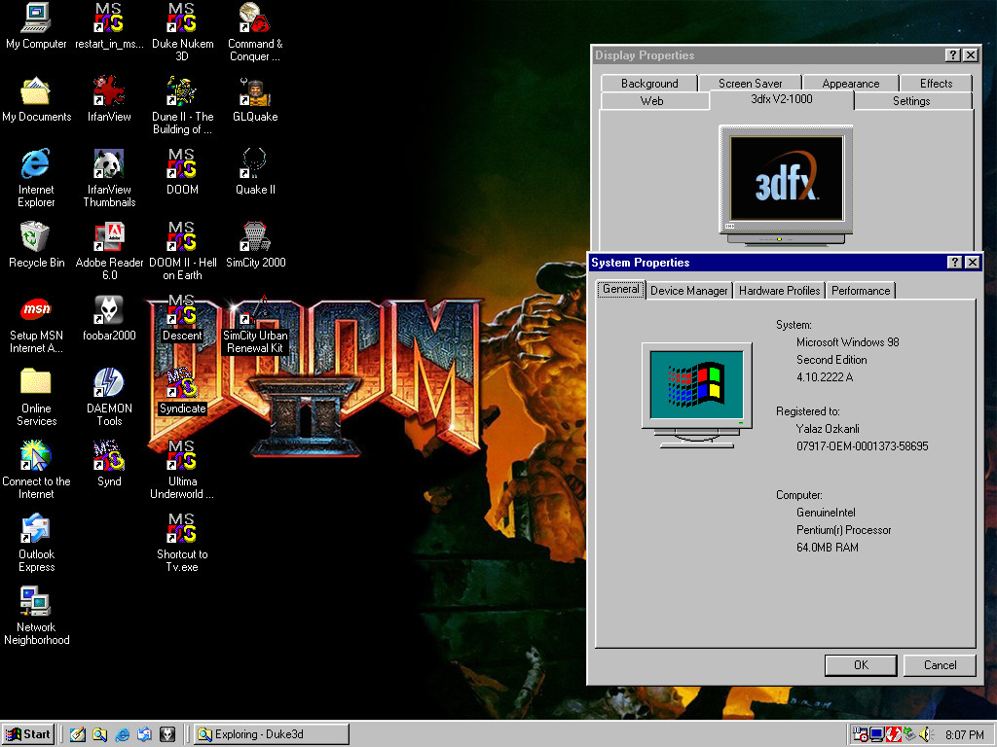Viewport: 997px width, 747px height.
Task: Click the System Properties help button
Action: coord(954,263)
